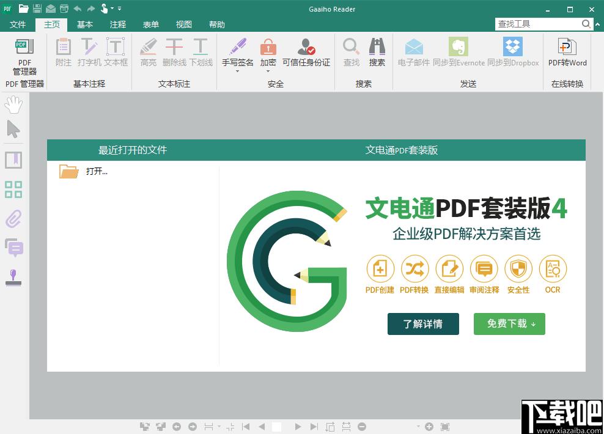Screen dimensions: 604x434
Task: Select the 高亮 highlight tool
Action: pos(149,53)
